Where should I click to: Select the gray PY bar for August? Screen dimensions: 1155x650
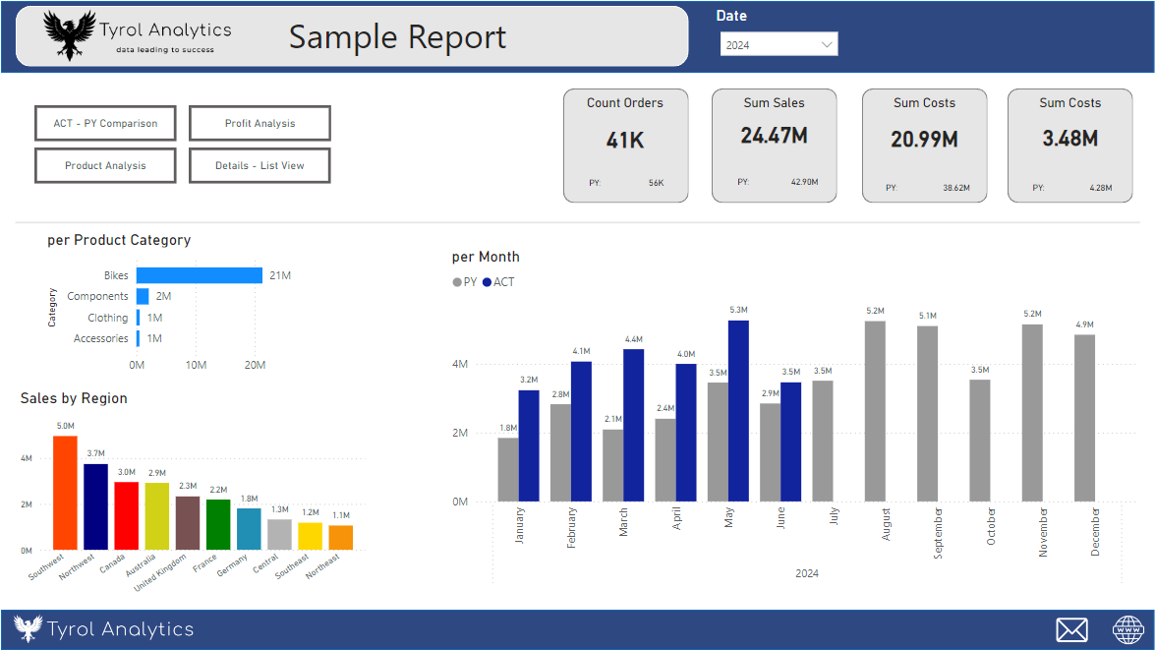(x=875, y=411)
